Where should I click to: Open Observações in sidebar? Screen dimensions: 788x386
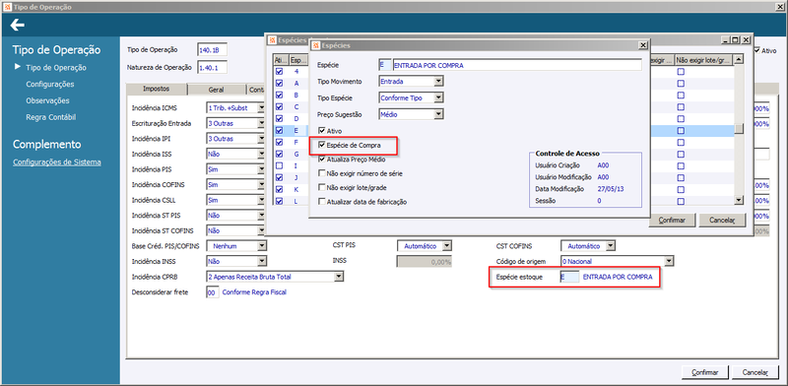(x=47, y=100)
